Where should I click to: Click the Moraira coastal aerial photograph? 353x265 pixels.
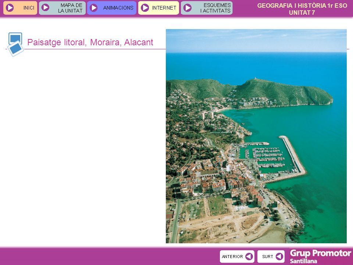(x=256, y=136)
